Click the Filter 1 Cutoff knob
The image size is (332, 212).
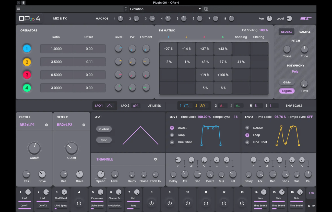34,148
